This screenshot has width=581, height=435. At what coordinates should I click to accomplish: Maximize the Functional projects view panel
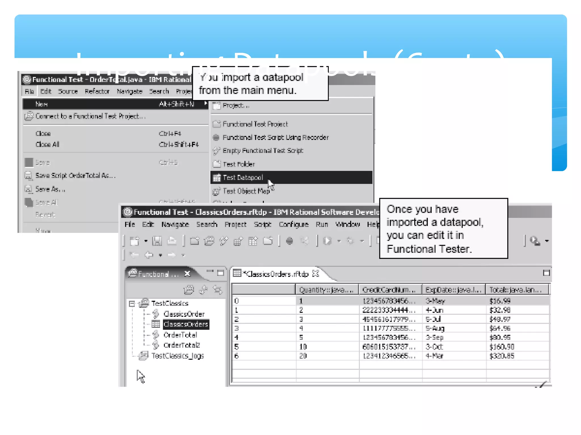[220, 273]
